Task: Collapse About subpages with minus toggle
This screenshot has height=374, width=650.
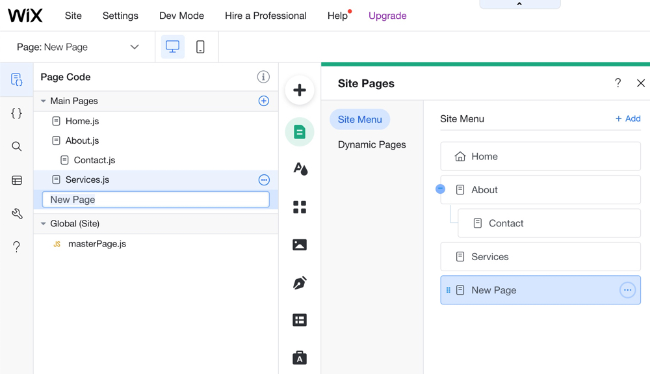Action: coord(440,189)
